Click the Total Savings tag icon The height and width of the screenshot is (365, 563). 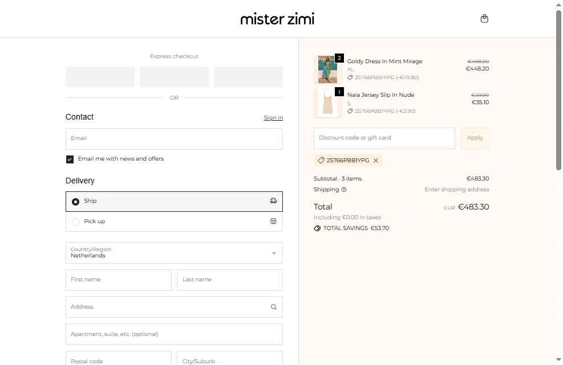317,228
